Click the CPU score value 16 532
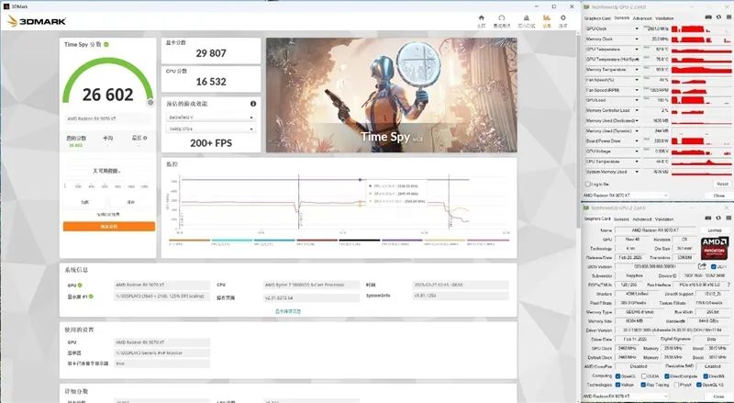 point(211,82)
